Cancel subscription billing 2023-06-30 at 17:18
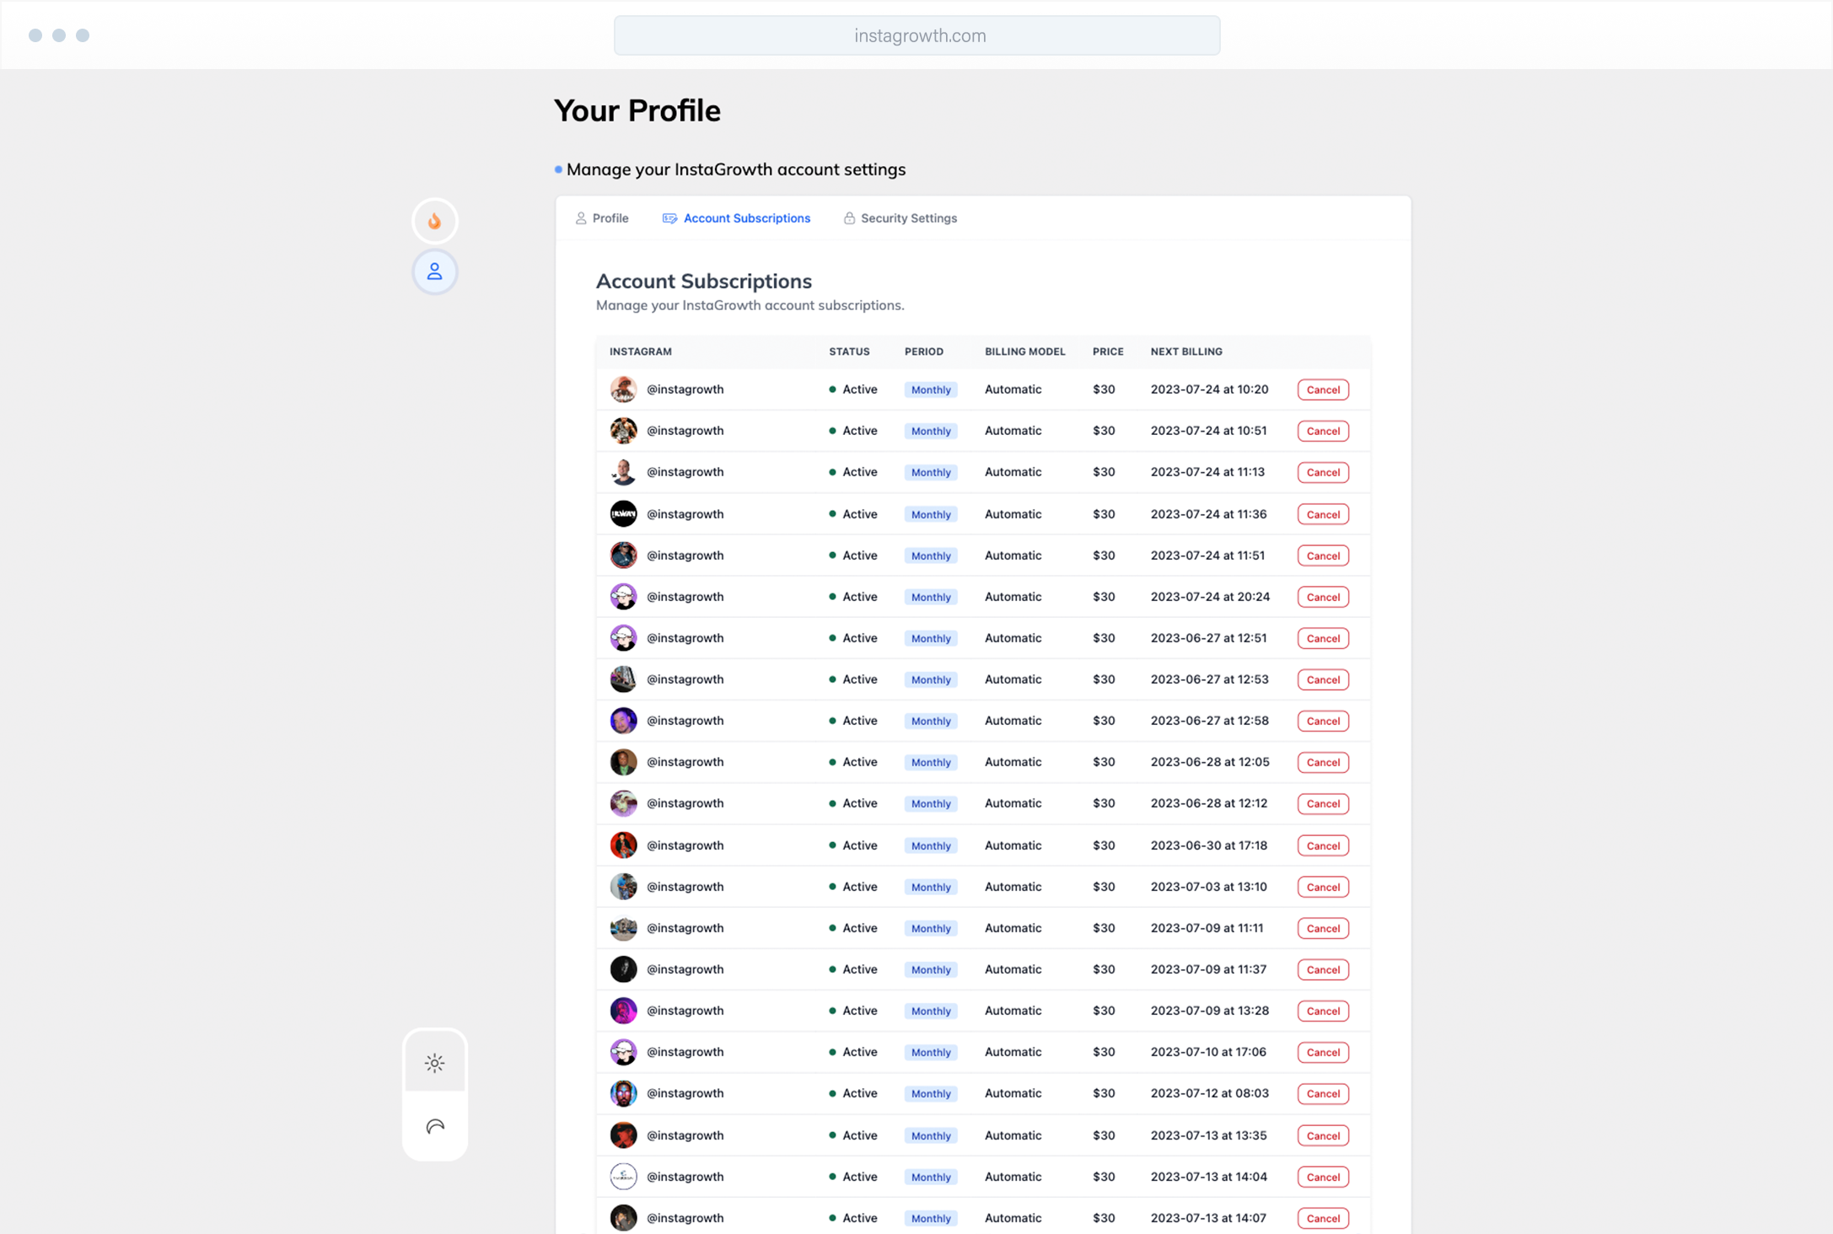The image size is (1833, 1234). (x=1323, y=845)
